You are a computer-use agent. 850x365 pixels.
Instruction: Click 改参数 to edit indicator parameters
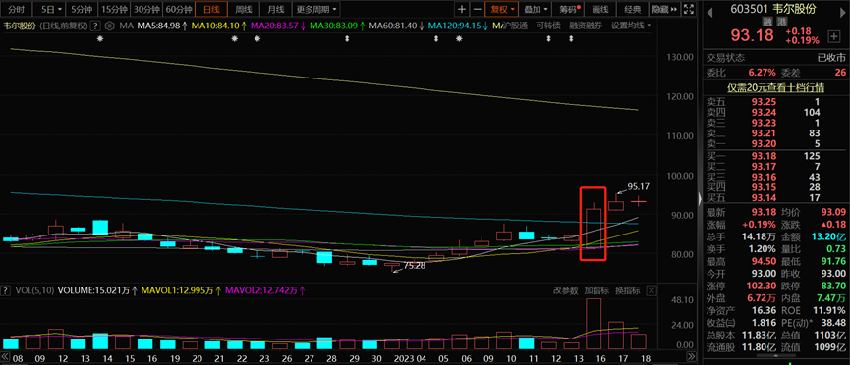click(565, 290)
